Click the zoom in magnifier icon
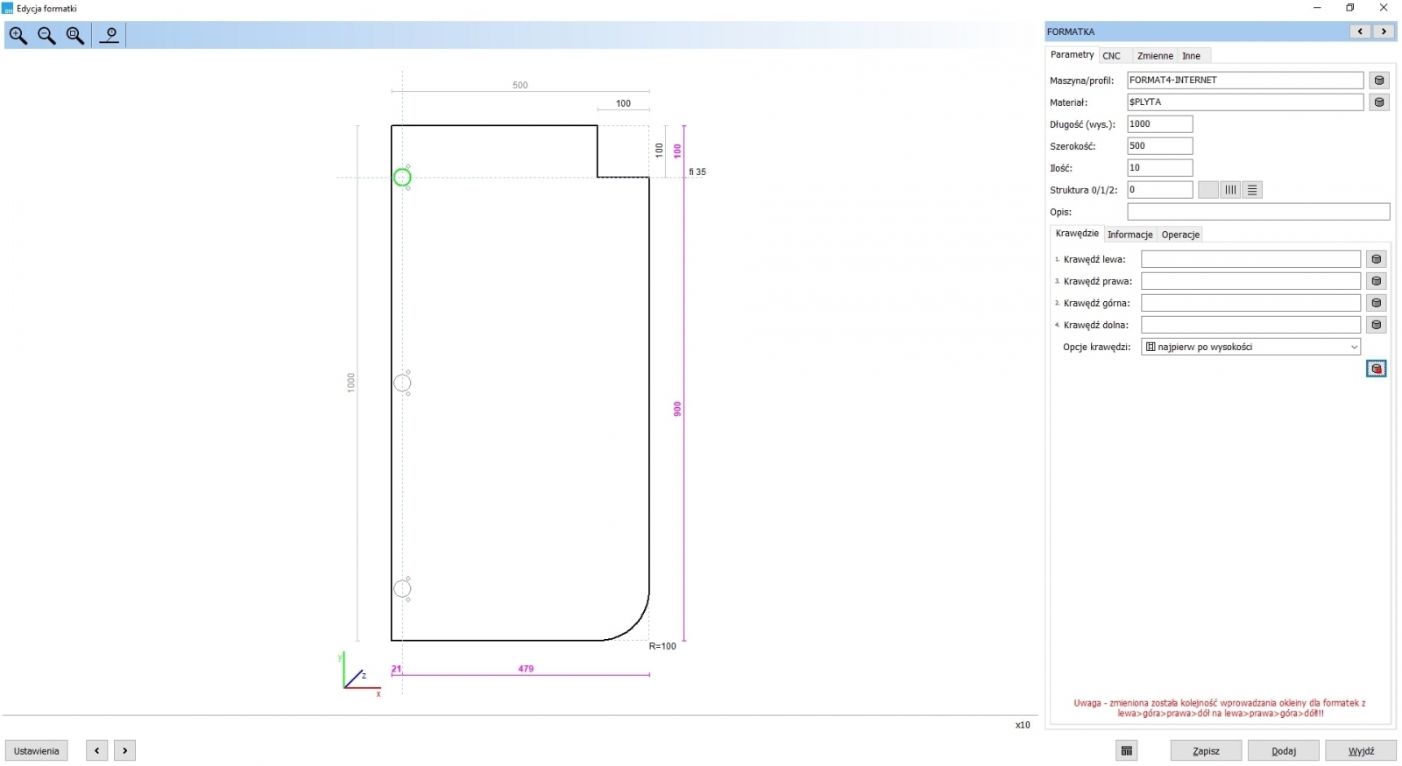 pos(18,36)
